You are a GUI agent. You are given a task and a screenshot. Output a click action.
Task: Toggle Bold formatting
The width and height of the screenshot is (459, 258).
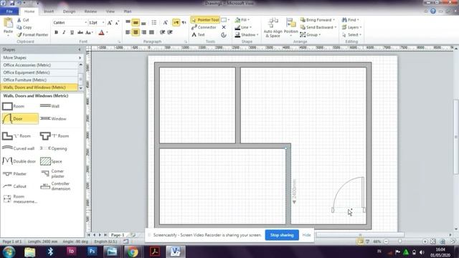click(x=56, y=32)
